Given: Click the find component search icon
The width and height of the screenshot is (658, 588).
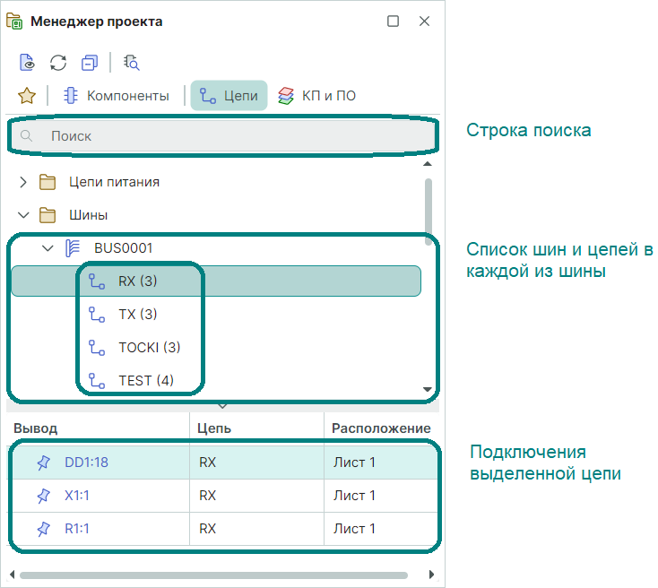Looking at the screenshot, I should click(132, 62).
